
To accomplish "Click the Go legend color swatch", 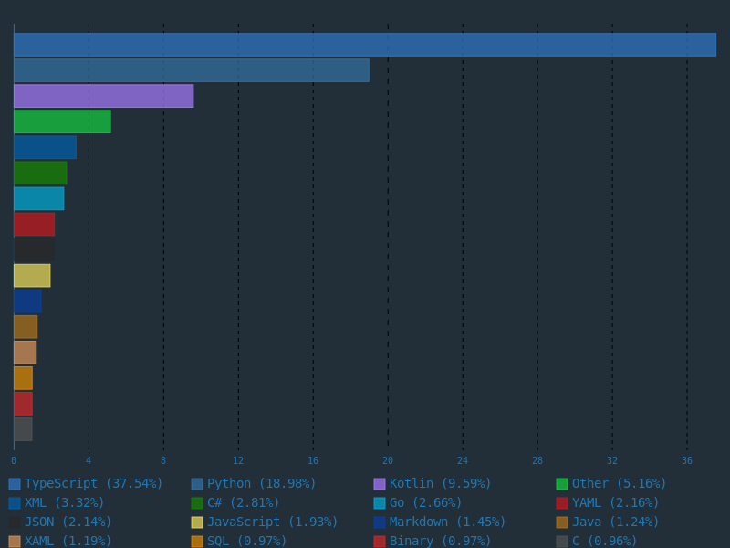I will (x=380, y=503).
